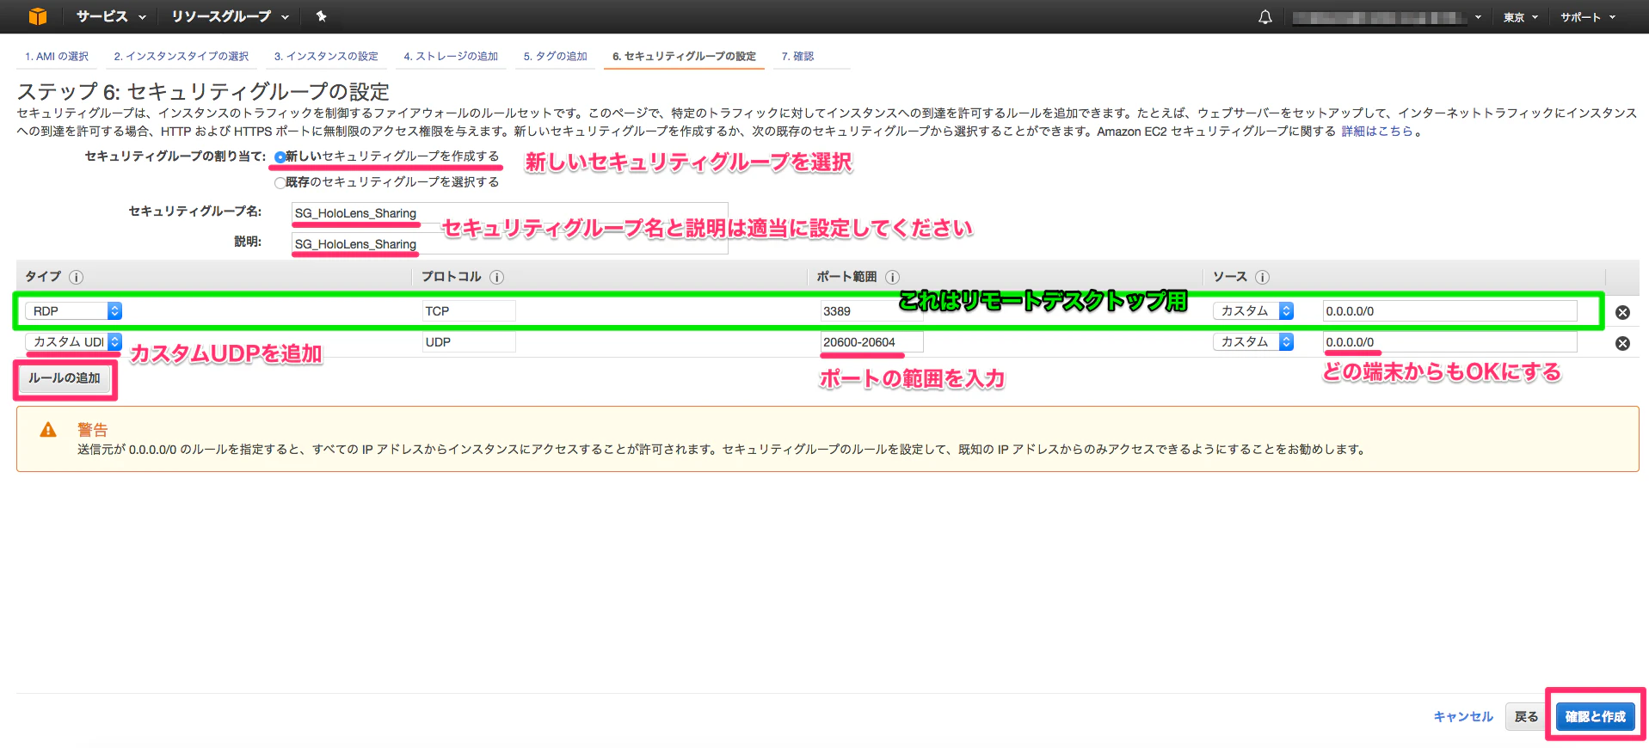Remove the custom UDP rule with its X icon

(x=1622, y=343)
